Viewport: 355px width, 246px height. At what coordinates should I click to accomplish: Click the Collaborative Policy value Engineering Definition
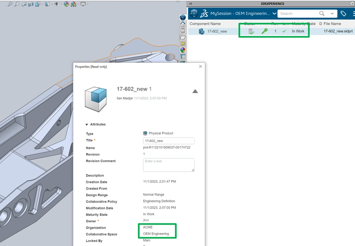pyautogui.click(x=159, y=201)
